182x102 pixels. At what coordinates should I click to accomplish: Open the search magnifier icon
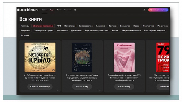point(75,10)
